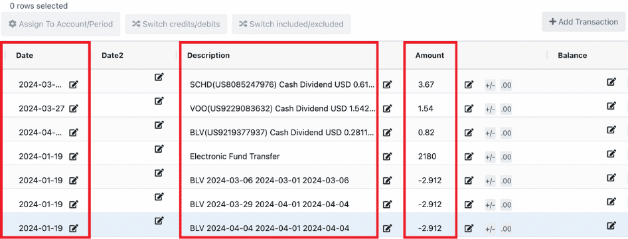Edit description of BLV 2024-04-04 row
Viewport: 628px width, 239px height.
[387, 228]
